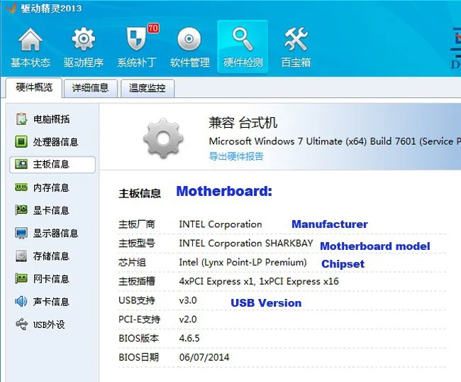This screenshot has height=382, width=461.
Task: Open the 系统补丁 shield icon
Action: (136, 38)
